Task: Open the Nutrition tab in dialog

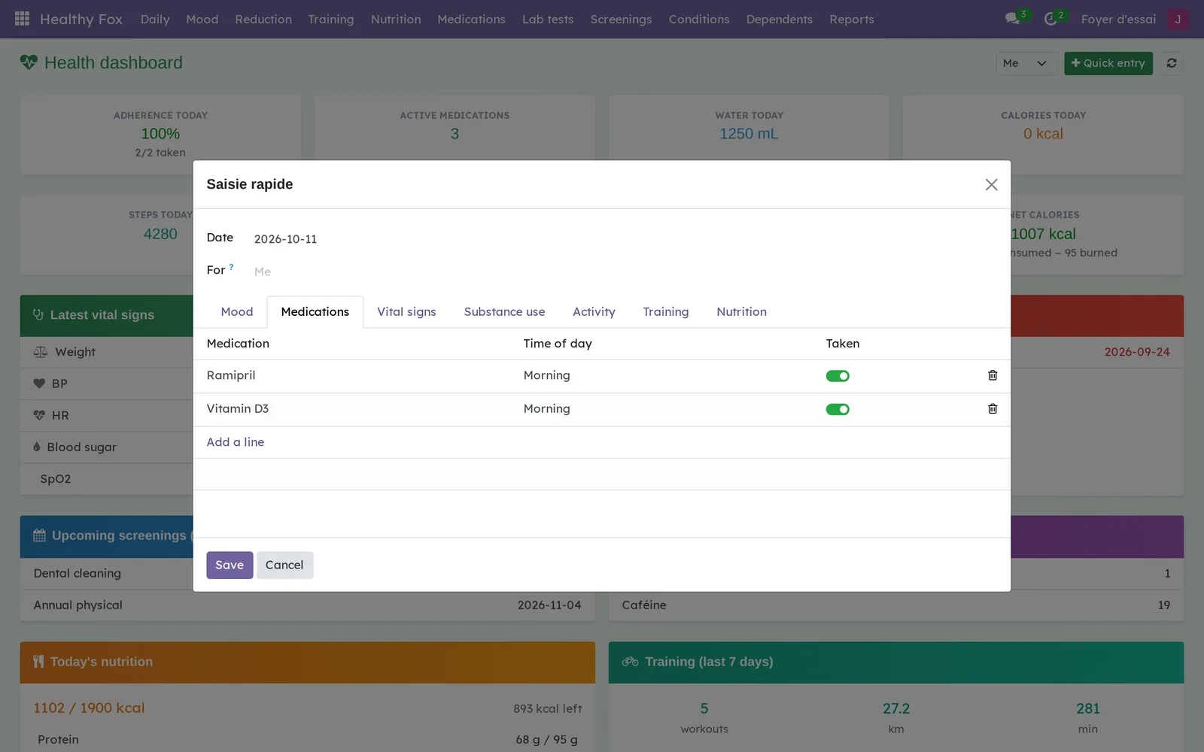Action: point(741,312)
